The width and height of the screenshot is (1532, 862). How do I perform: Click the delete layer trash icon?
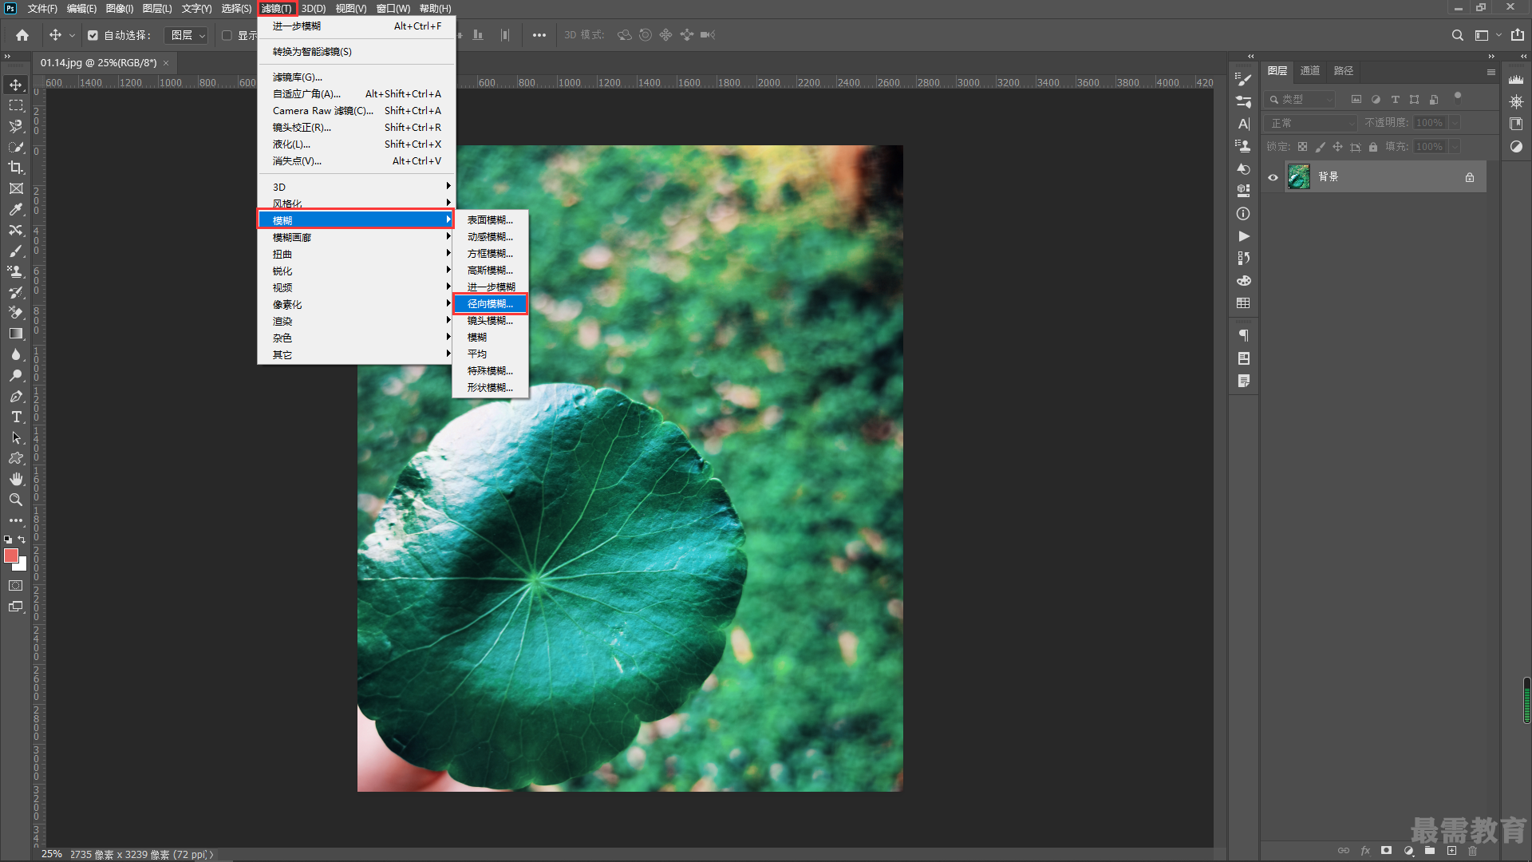click(x=1473, y=851)
